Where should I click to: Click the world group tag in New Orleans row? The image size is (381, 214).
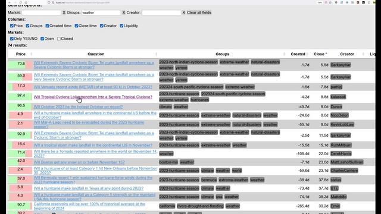(x=237, y=171)
